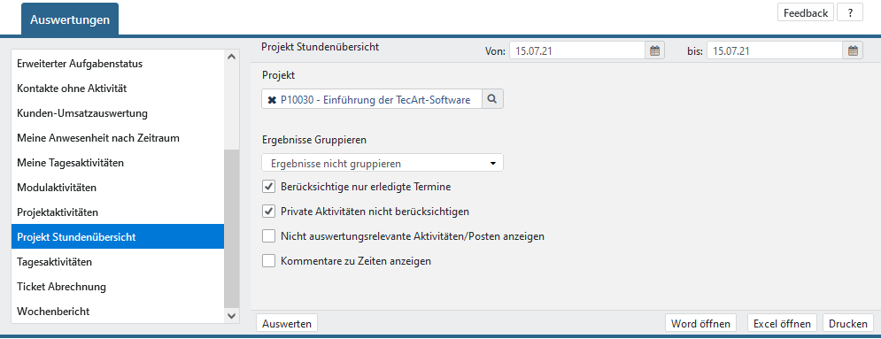The image size is (881, 339).
Task: Open the Von date calendar picker
Action: 654,51
